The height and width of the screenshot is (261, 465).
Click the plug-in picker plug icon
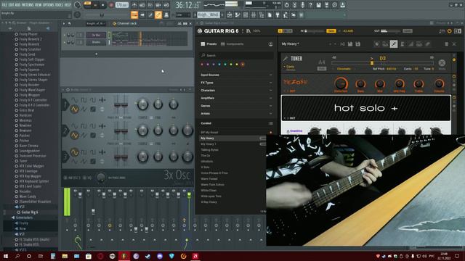[x=278, y=14]
